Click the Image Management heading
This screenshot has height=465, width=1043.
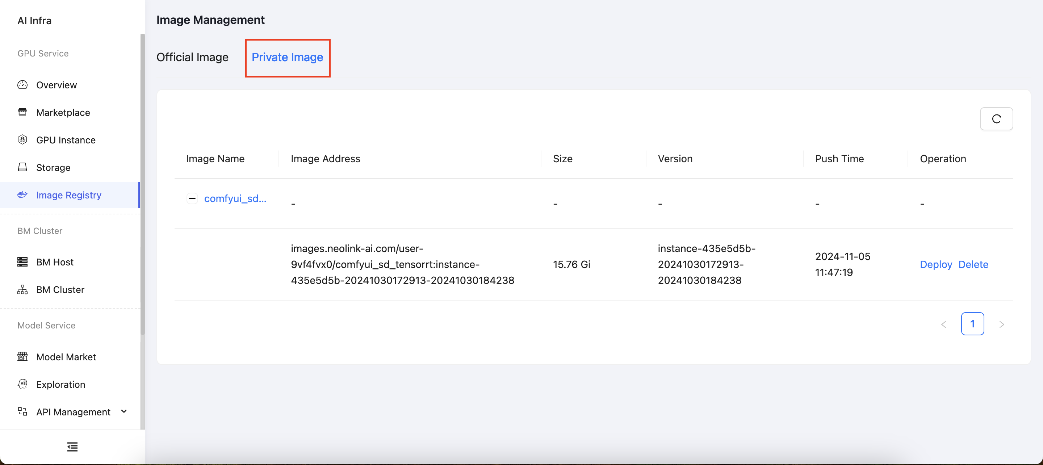point(210,20)
